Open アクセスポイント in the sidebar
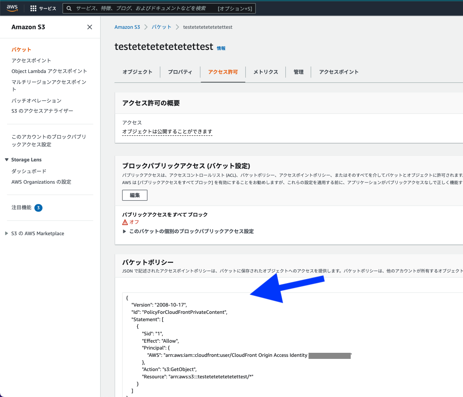Viewport: 463px width, 397px height. [31, 60]
